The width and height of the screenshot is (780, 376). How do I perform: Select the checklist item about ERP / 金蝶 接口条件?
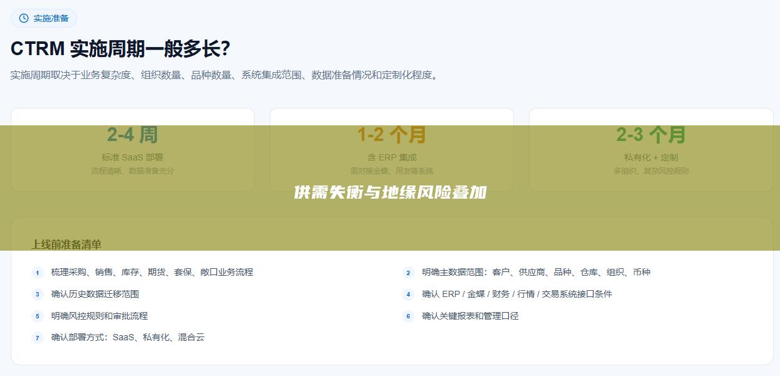point(517,294)
